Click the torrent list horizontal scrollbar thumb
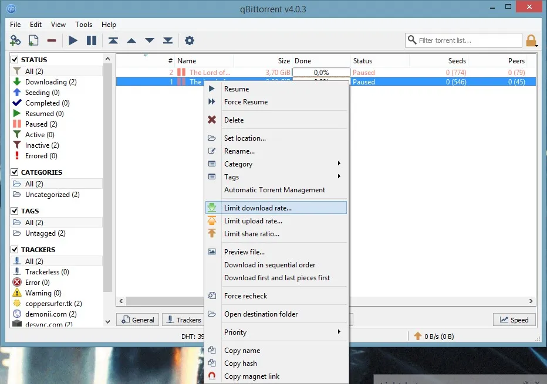This screenshot has width=547, height=384. click(x=165, y=301)
